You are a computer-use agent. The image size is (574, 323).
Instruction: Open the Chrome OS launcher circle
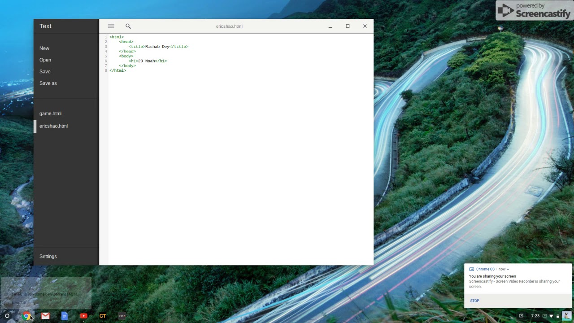(x=7, y=316)
